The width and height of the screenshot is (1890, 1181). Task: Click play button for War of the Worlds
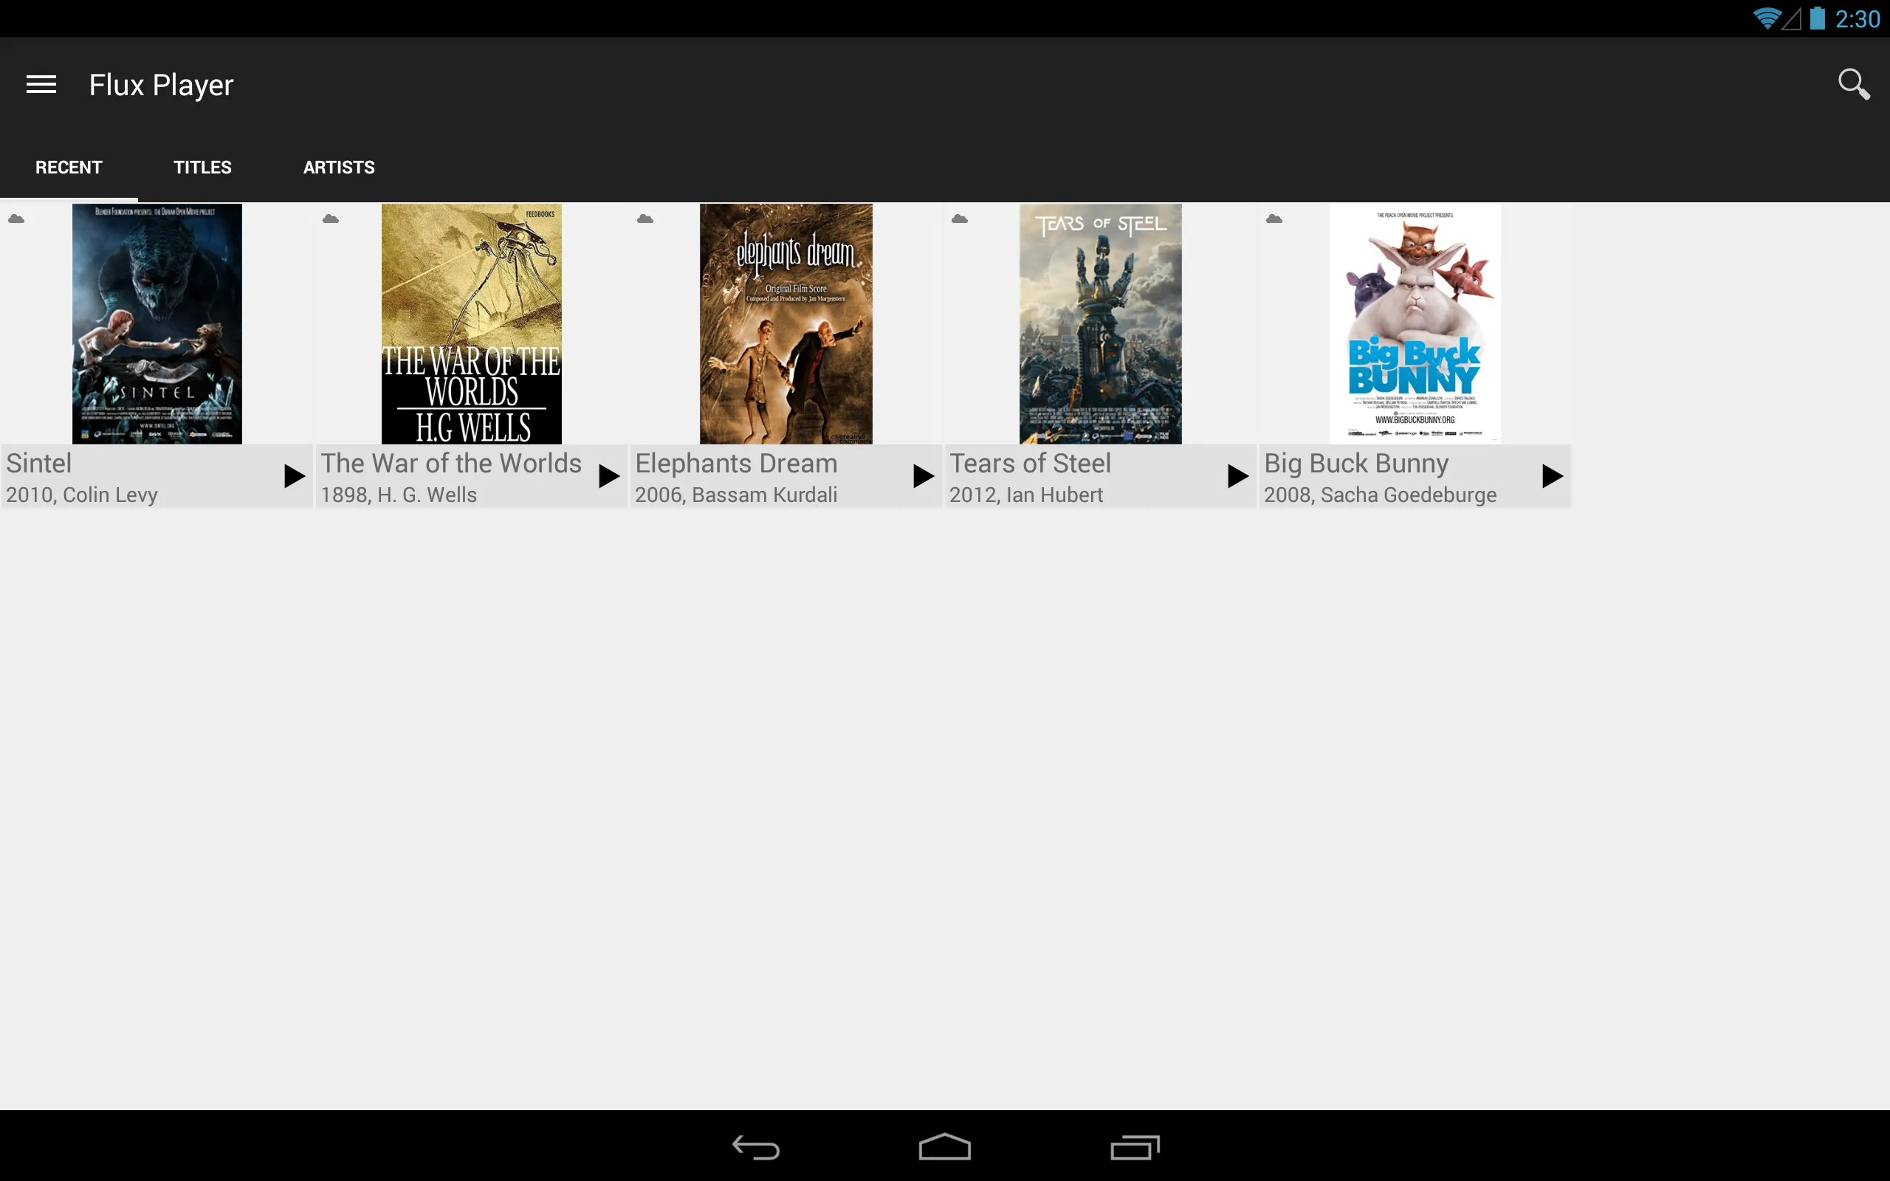(x=608, y=476)
